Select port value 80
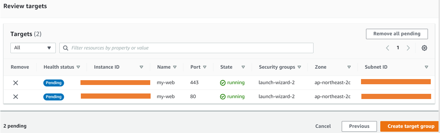 pos(193,96)
